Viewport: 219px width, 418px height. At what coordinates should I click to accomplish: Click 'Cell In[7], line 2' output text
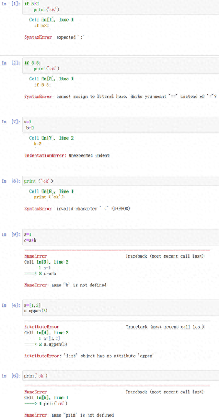pyautogui.click(x=51, y=138)
